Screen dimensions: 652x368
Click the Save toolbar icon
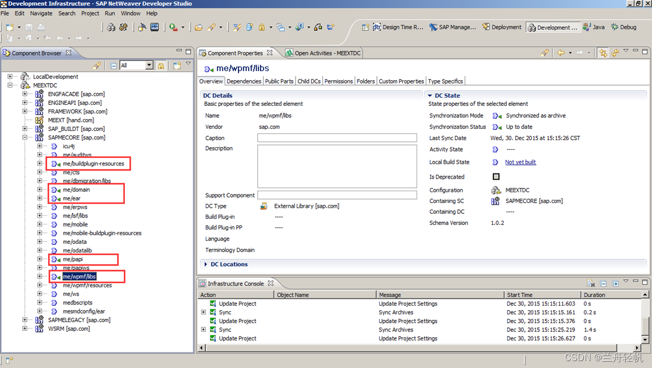pos(29,27)
